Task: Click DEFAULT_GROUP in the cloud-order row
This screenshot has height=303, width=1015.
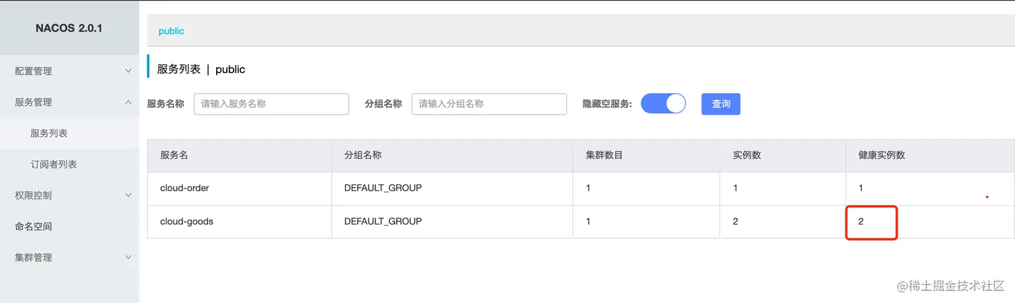Action: click(383, 188)
